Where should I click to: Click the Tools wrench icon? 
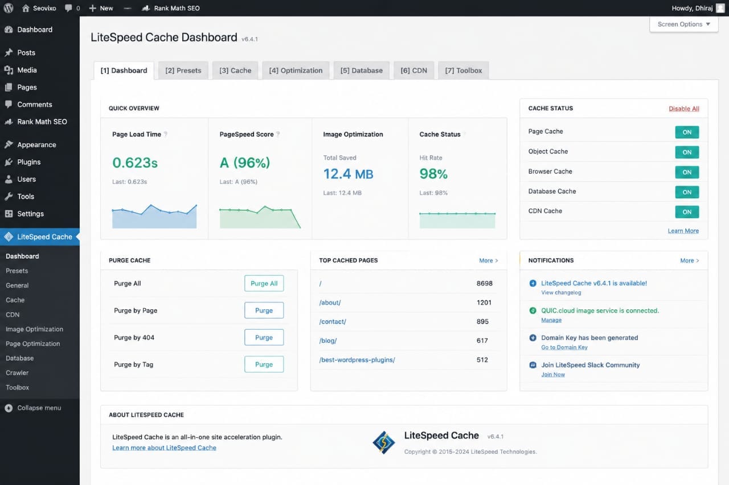click(x=9, y=196)
